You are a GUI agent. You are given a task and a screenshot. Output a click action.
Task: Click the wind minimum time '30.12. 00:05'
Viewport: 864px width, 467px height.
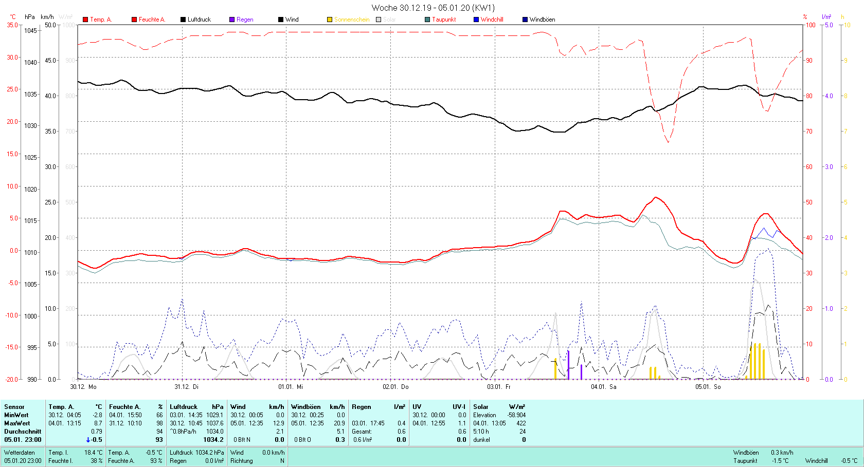pos(247,415)
